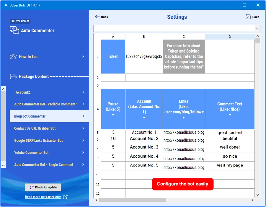Click the gray Token info note cell

[184, 56]
